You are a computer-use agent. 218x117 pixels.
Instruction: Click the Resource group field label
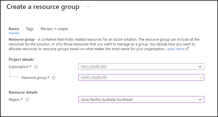coord(34,78)
